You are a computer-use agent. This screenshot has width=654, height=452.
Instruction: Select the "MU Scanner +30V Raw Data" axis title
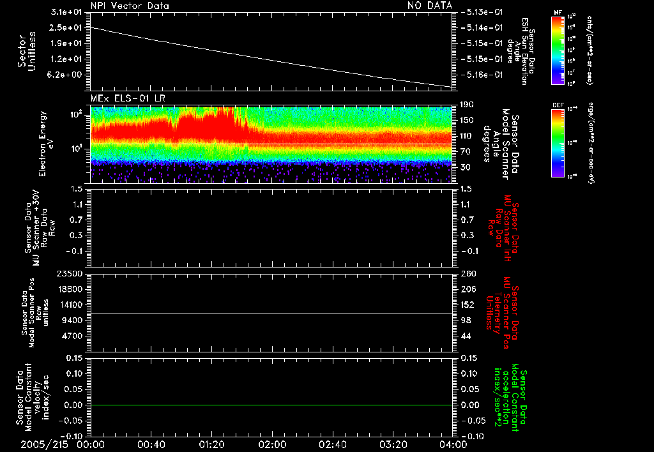tap(40, 228)
